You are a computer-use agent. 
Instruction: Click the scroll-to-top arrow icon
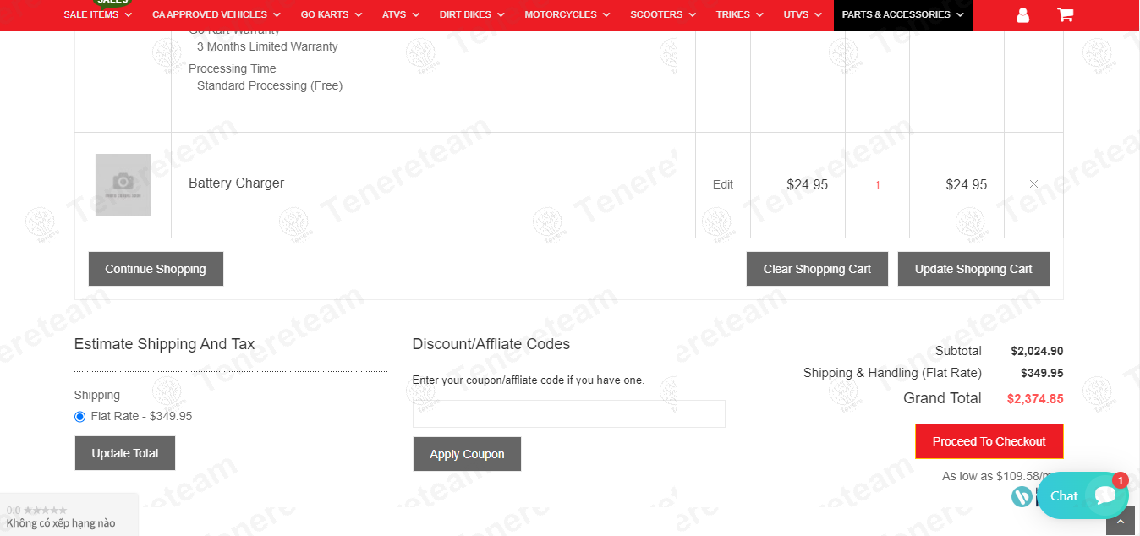[x=1121, y=522]
